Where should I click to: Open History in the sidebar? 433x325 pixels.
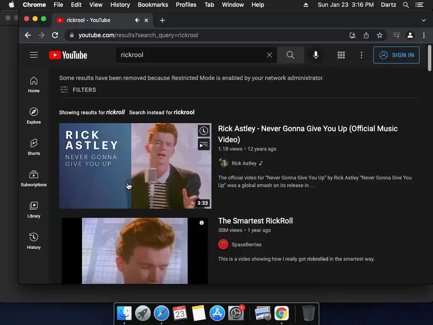tap(34, 241)
